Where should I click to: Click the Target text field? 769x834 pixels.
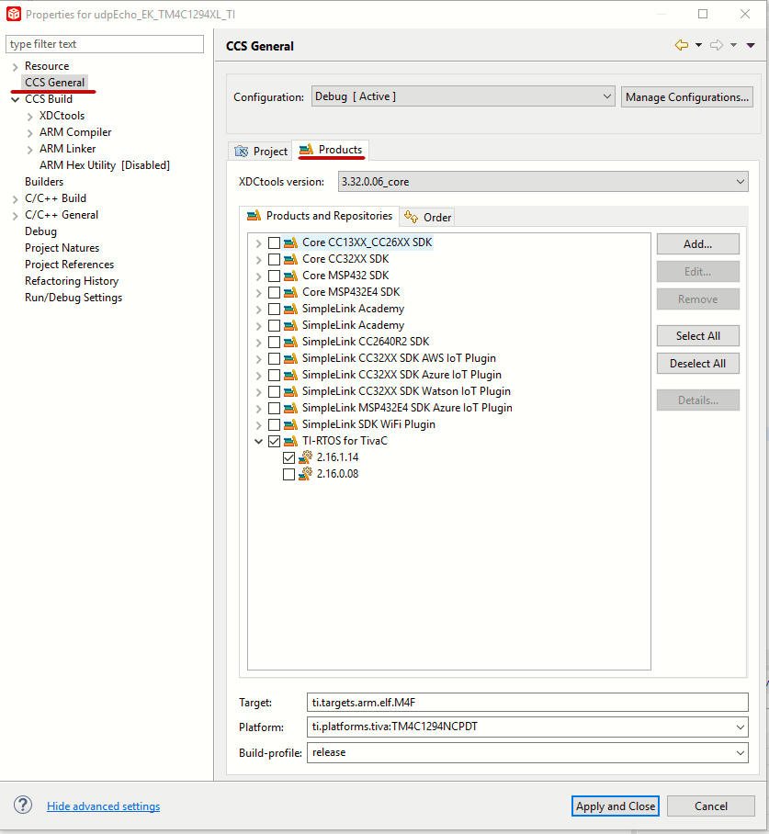[x=527, y=702]
